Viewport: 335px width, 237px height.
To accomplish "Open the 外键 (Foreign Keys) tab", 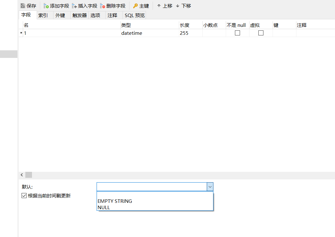I will point(62,16).
